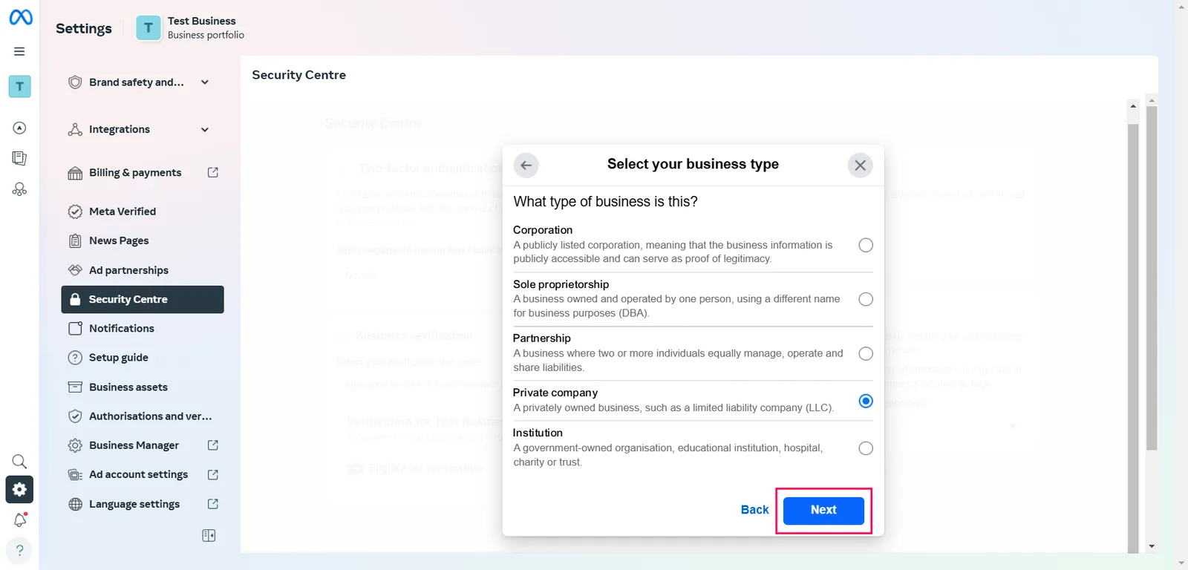
Task: Open Business Manager external link icon
Action: click(213, 445)
